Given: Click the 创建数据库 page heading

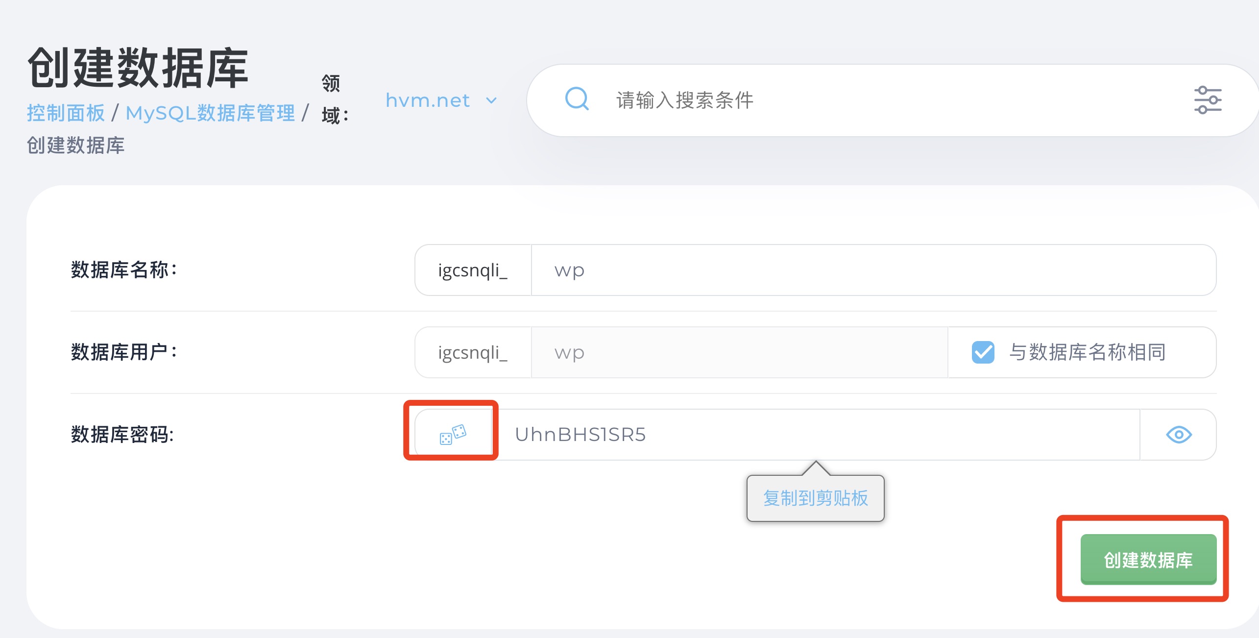Looking at the screenshot, I should click(138, 68).
